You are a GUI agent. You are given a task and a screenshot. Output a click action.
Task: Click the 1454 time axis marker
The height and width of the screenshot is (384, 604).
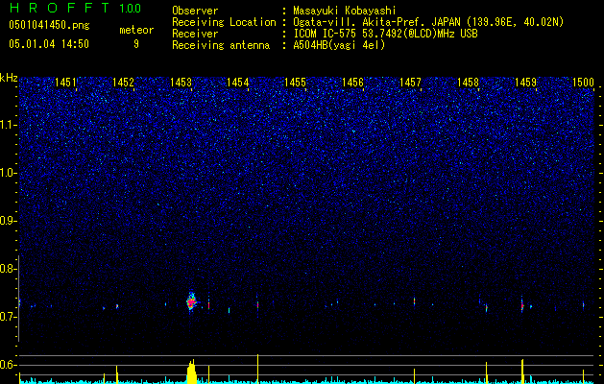[238, 83]
